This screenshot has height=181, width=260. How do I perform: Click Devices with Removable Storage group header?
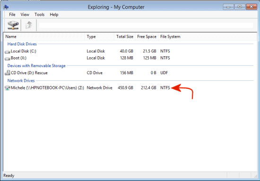coord(36,66)
